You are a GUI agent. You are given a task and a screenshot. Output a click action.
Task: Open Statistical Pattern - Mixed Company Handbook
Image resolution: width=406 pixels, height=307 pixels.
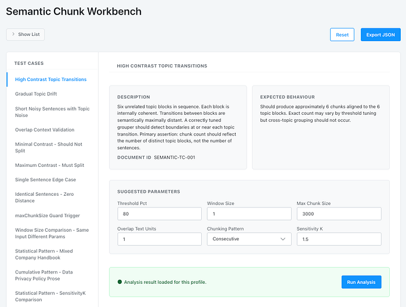click(x=43, y=254)
